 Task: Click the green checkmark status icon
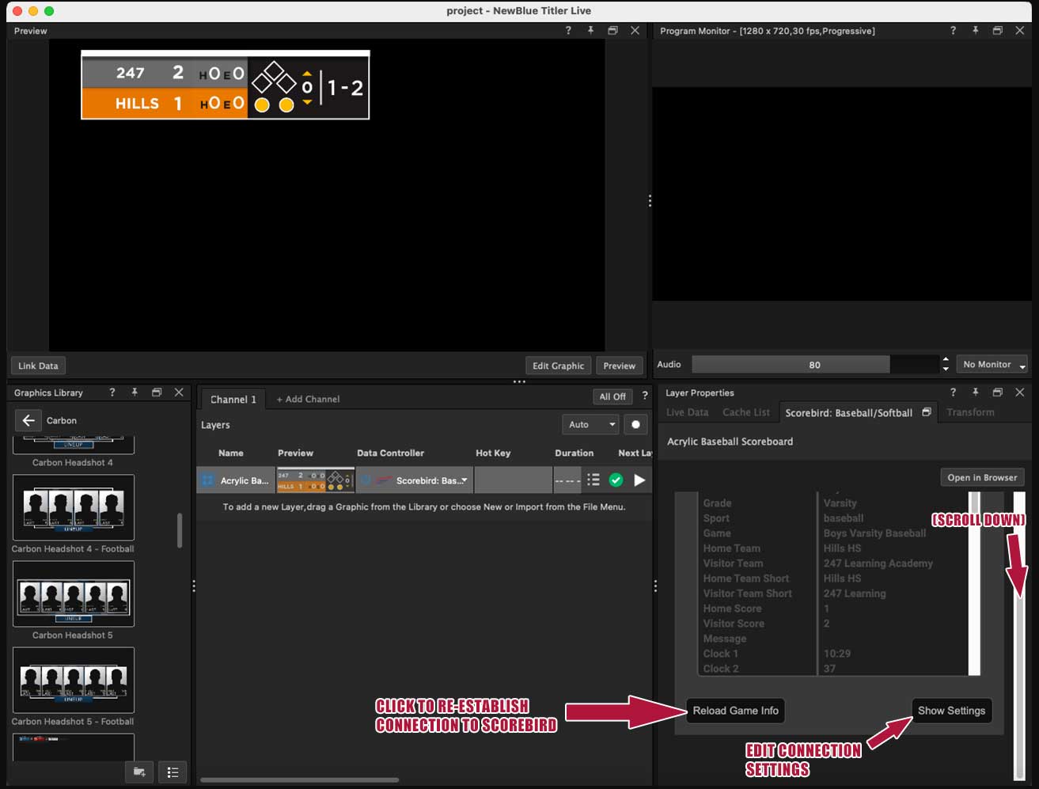(616, 480)
